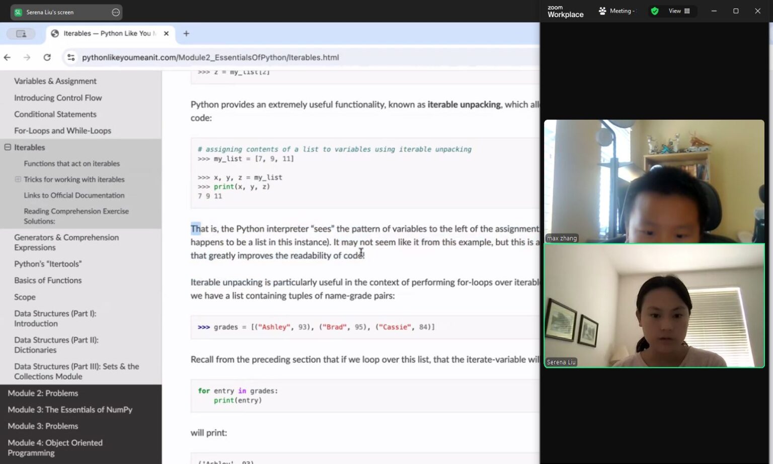Click the "for entry in grades:" code line
This screenshot has width=773, height=464.
pos(238,391)
